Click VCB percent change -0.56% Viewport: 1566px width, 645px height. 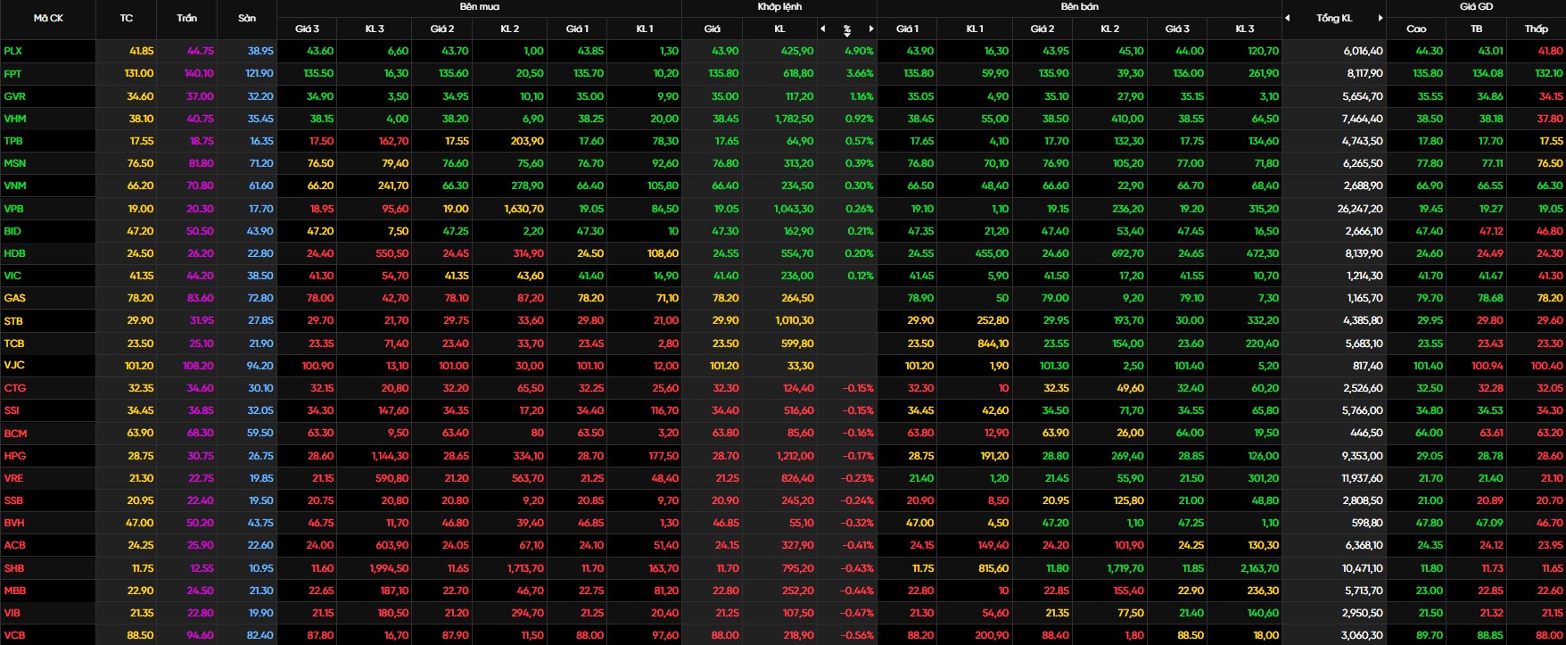[858, 635]
